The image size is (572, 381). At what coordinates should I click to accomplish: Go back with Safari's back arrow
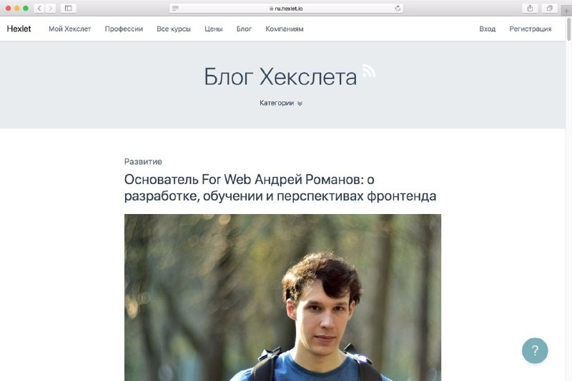[x=39, y=8]
